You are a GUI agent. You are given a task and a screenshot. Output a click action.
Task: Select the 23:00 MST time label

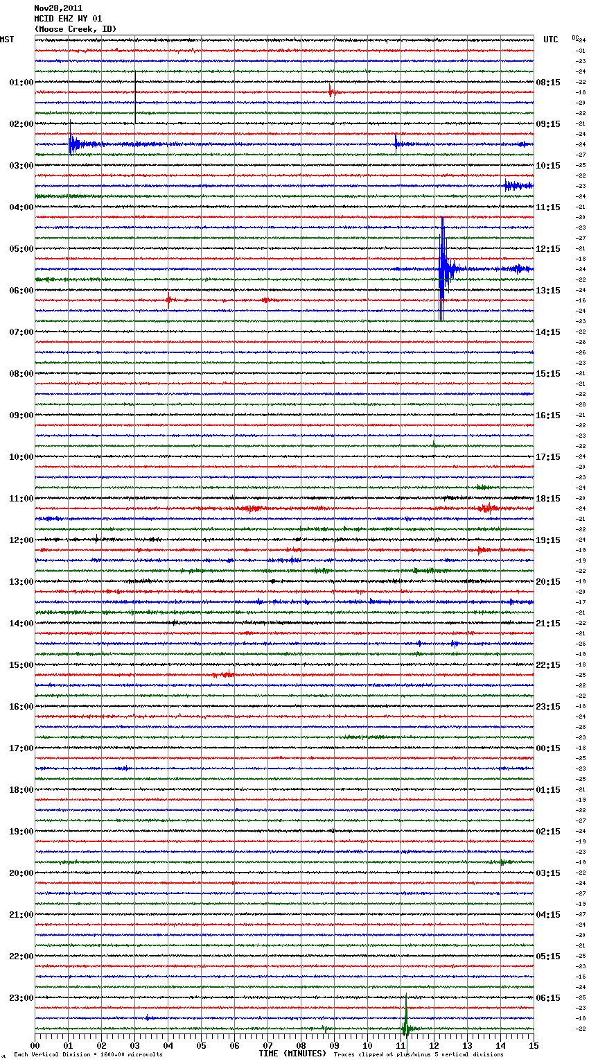(21, 998)
